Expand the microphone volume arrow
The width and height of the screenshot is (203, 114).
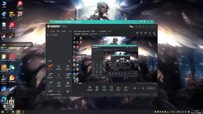pyautogui.click(x=121, y=88)
